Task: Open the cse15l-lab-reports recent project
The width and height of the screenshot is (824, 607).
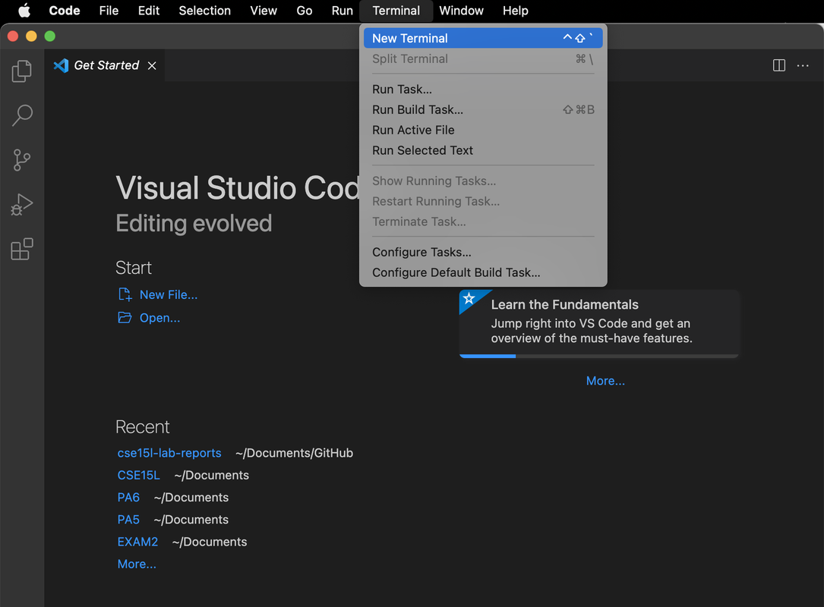Action: coord(169,453)
